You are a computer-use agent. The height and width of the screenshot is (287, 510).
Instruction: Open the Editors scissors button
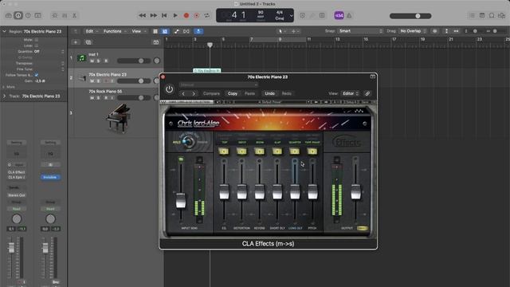click(x=74, y=15)
